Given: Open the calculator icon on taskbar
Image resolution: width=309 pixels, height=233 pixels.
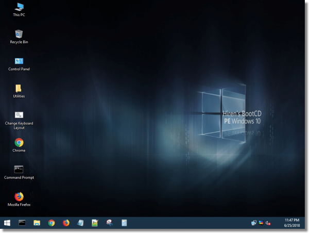Looking at the screenshot, I should click(x=124, y=223).
